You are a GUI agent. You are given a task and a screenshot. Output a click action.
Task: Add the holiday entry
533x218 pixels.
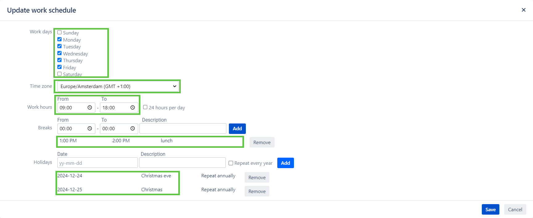285,163
